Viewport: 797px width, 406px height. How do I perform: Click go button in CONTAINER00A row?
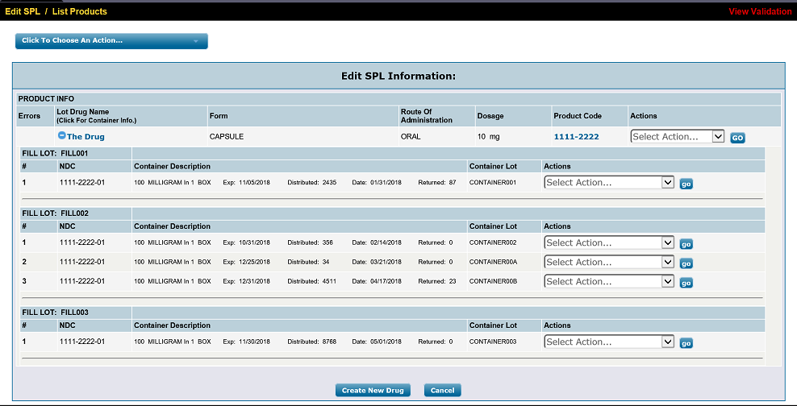pos(686,264)
